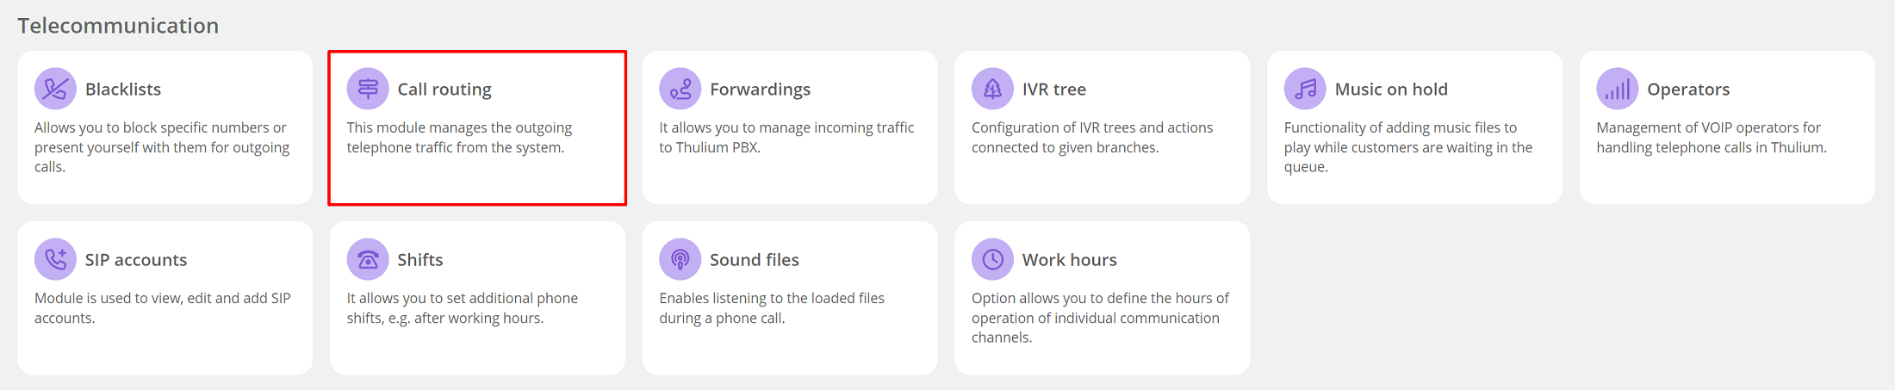The image size is (1895, 390).
Task: Click the Operators signal bars icon
Action: coord(1618,89)
